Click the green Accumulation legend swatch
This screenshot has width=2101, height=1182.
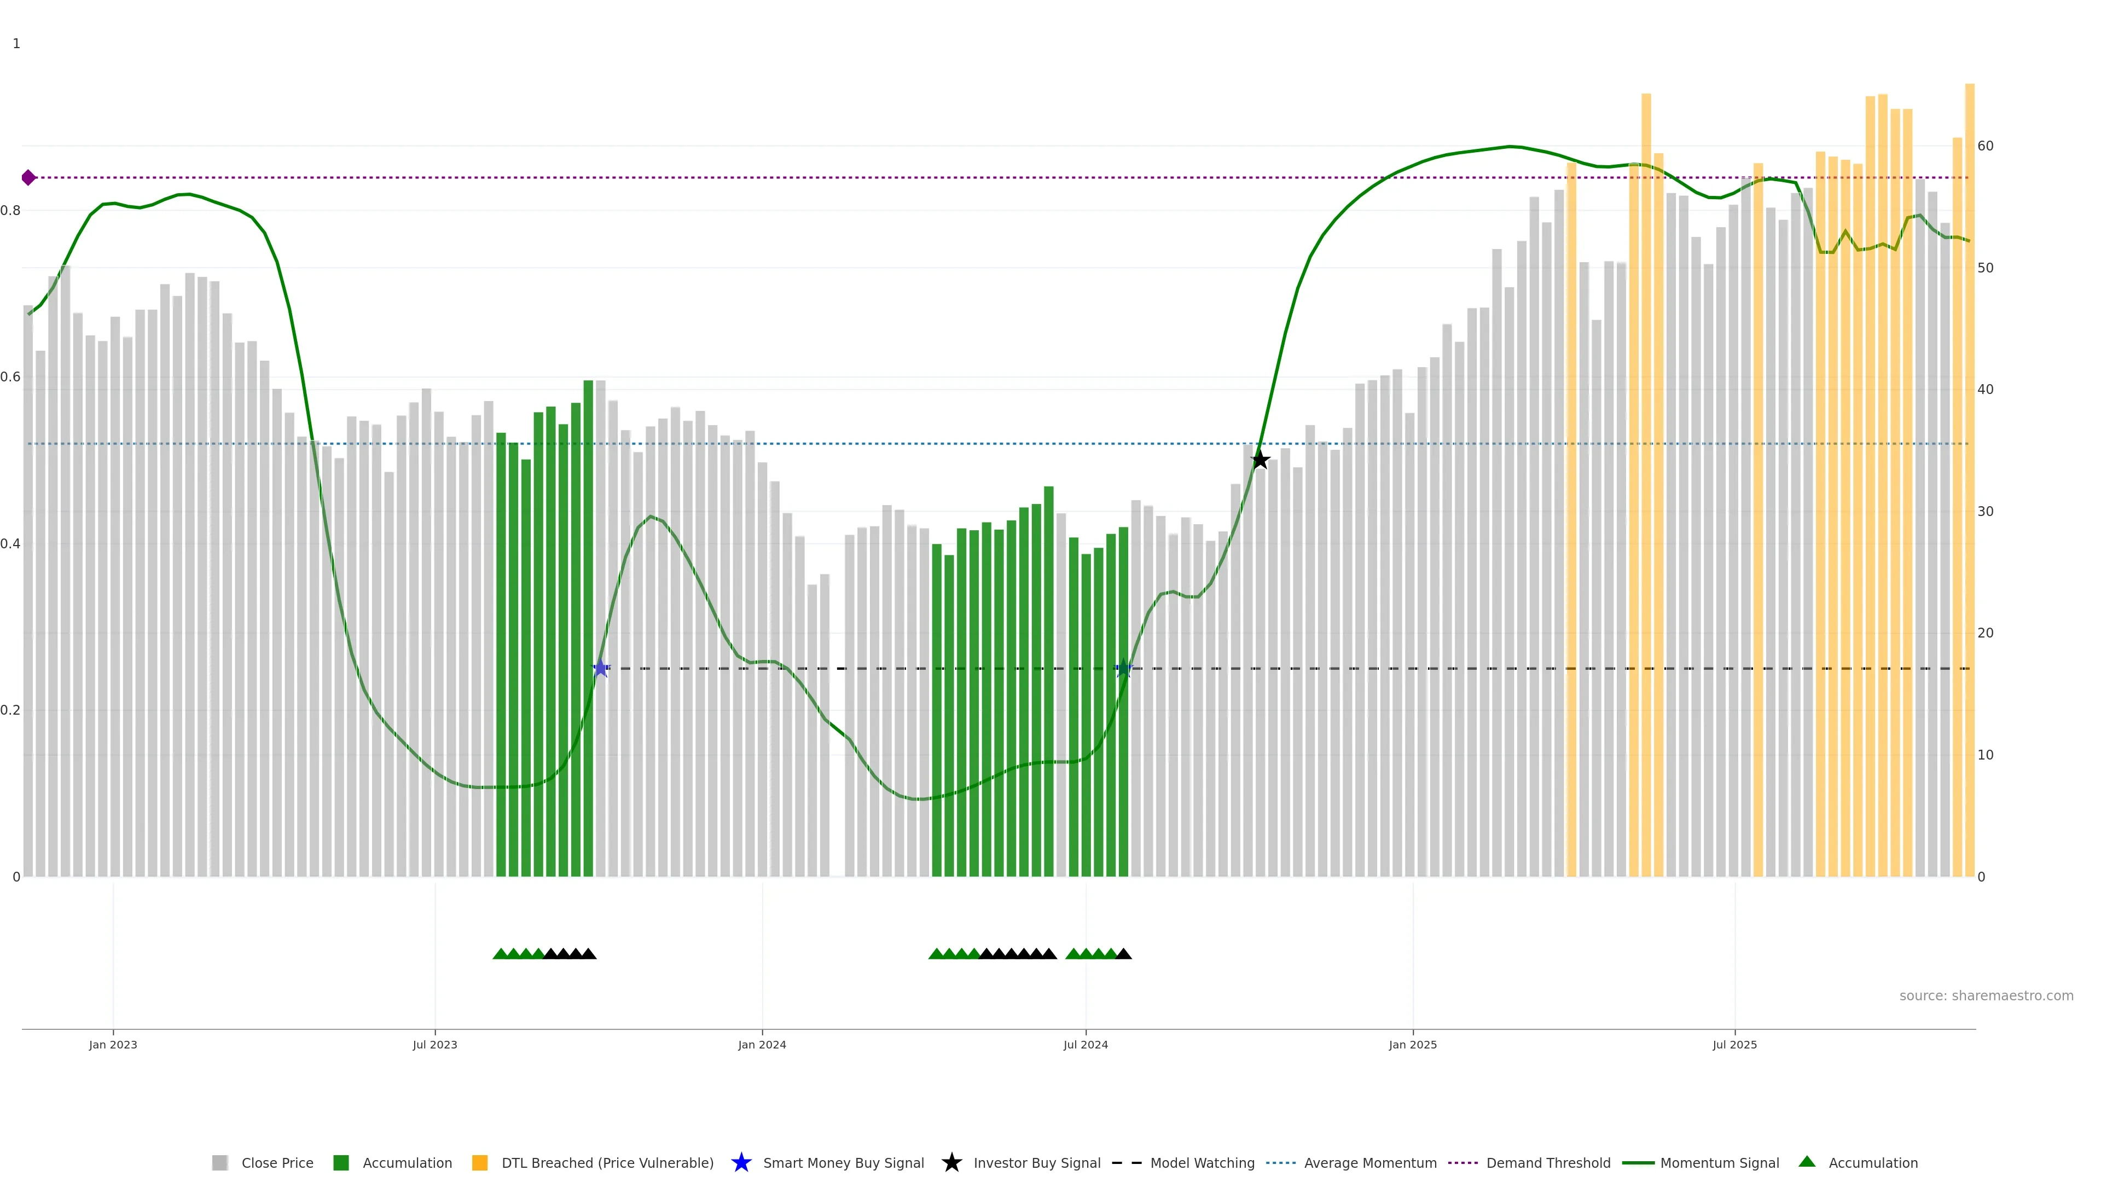pyautogui.click(x=341, y=1162)
